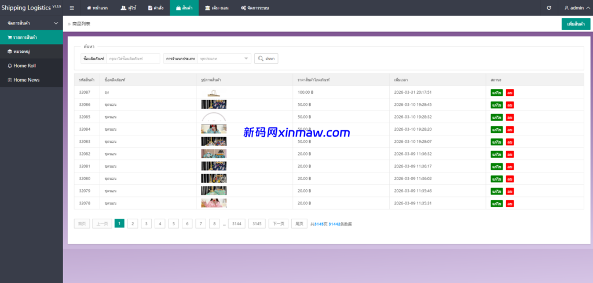Delete product 32081 with red button
The height and width of the screenshot is (283, 593).
510,166
